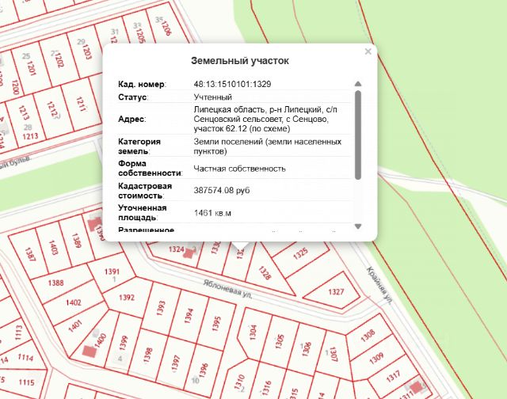Select parcel 1393 on the map
507x399 pixels.
click(x=161, y=308)
